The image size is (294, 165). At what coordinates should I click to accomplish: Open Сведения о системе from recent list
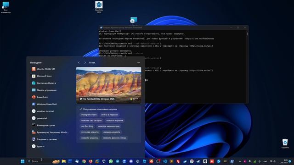click(51, 139)
